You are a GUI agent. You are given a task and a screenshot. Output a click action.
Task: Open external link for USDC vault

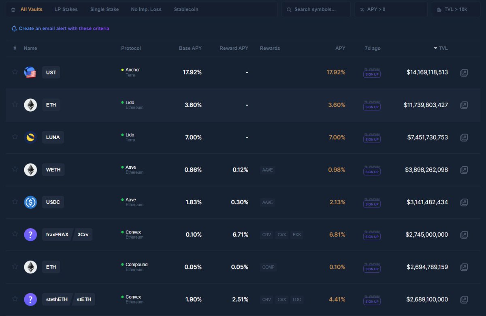(464, 202)
